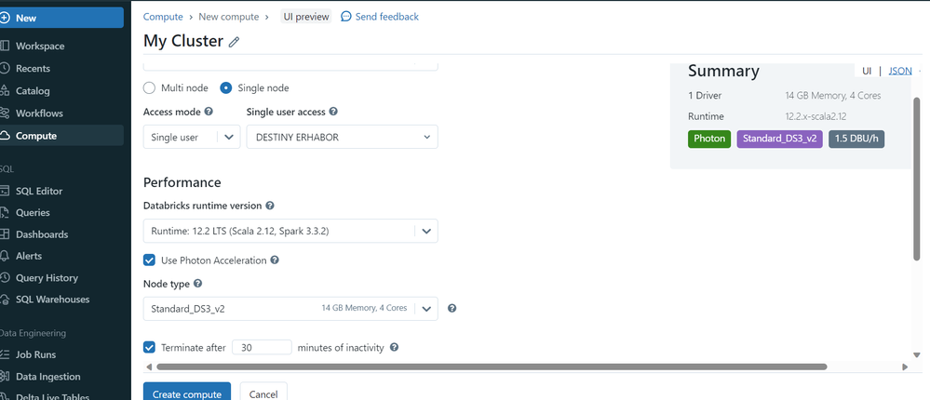930x400 pixels.
Task: Click help icon right of node type dropdown
Action: click(x=452, y=308)
